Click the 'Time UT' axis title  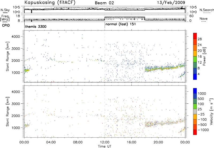[105, 146]
